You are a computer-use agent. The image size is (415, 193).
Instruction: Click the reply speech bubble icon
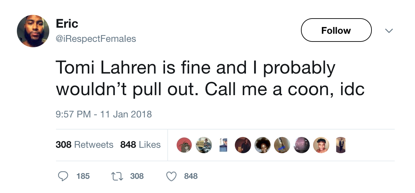click(63, 176)
